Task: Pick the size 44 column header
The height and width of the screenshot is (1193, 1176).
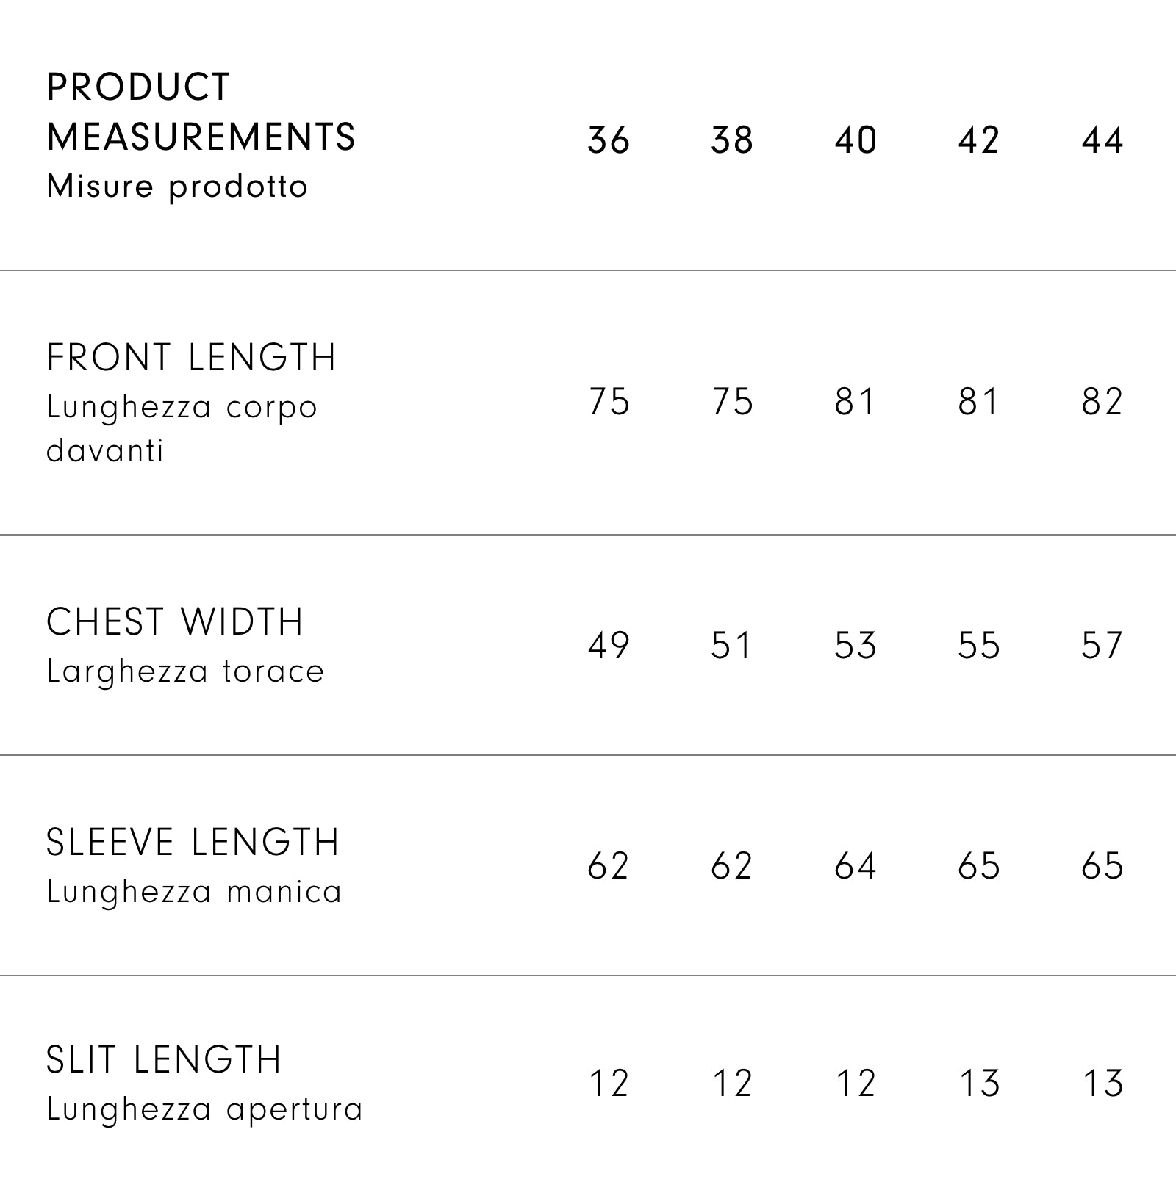Action: click(x=1102, y=140)
